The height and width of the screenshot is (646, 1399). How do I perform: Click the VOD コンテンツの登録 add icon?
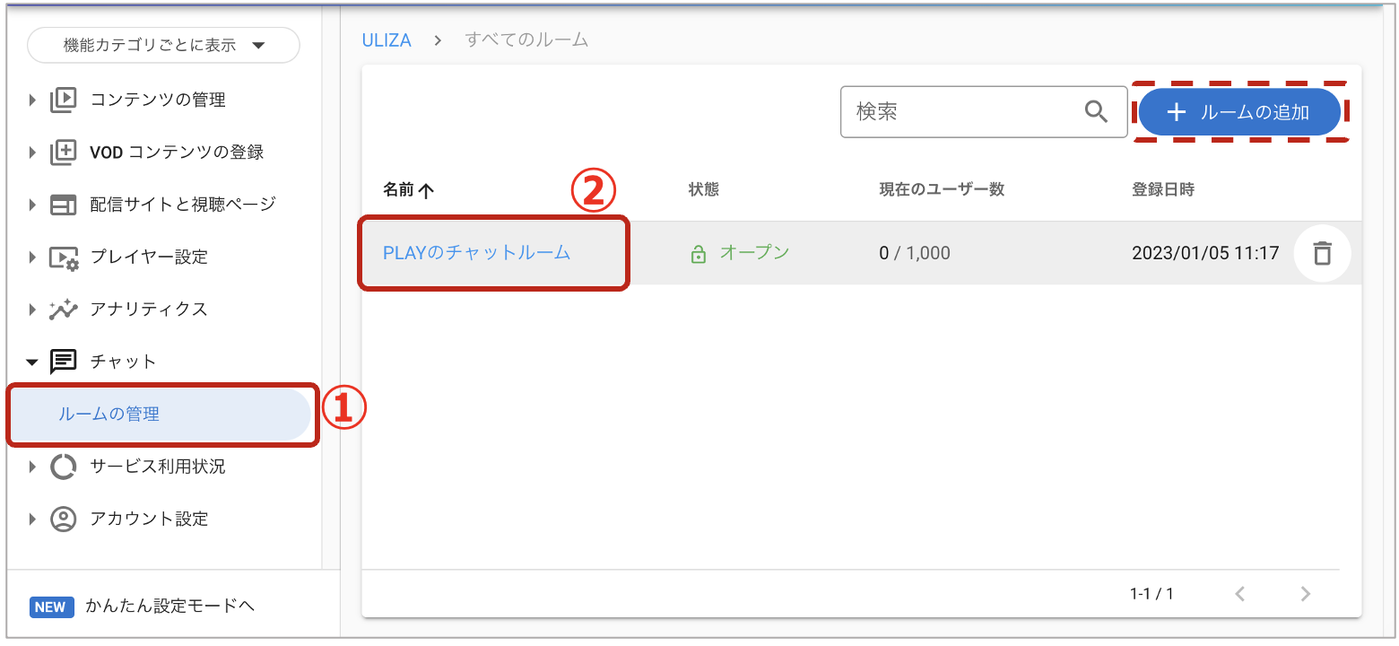click(x=63, y=152)
